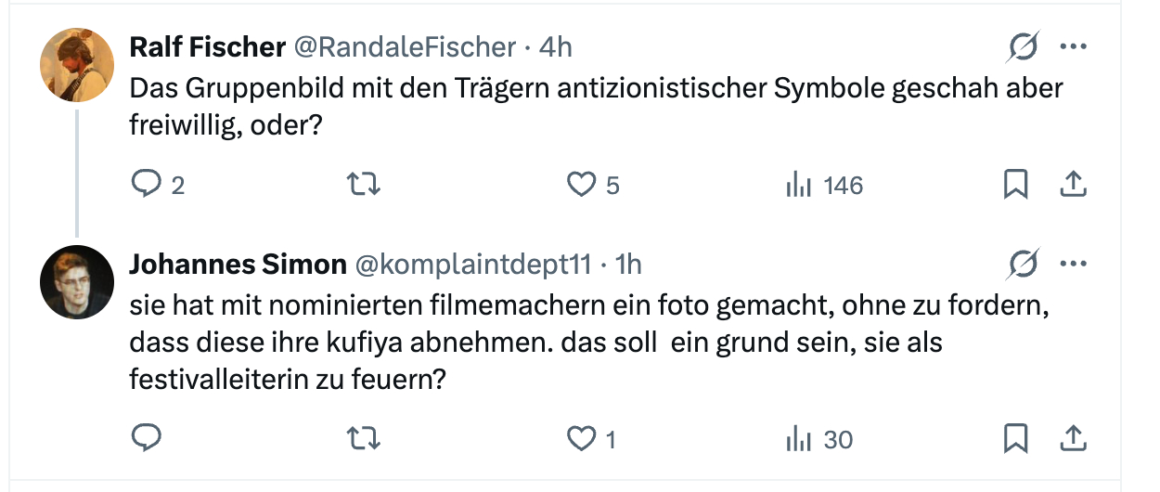Open Johannes Simon display name link
The height and width of the screenshot is (492, 1160).
click(x=238, y=265)
